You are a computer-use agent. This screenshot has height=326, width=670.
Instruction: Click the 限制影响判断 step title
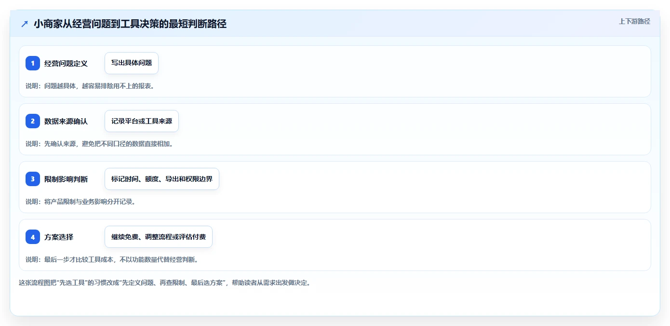(66, 179)
